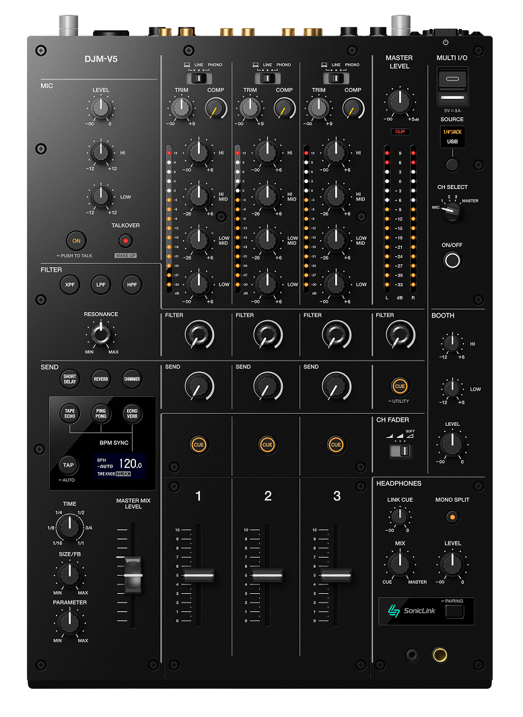Toggle channel 3 CUE button
The width and height of the screenshot is (523, 717).
click(x=336, y=445)
